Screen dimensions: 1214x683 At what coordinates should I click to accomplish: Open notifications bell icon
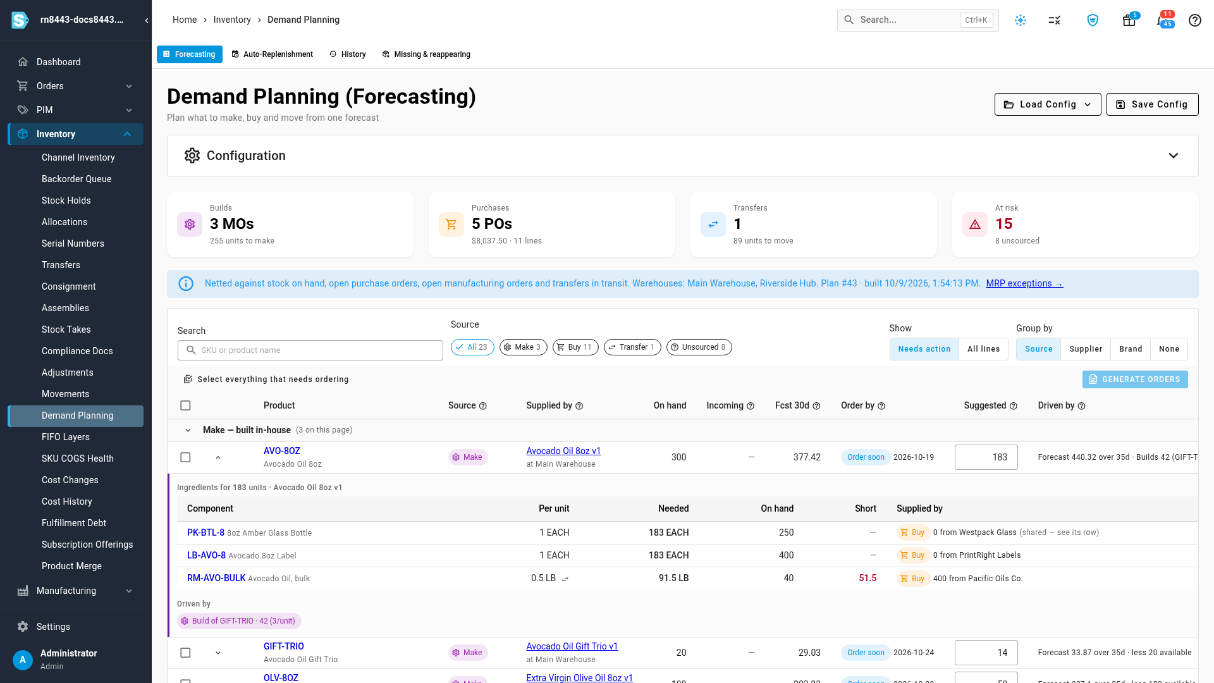[1163, 20]
